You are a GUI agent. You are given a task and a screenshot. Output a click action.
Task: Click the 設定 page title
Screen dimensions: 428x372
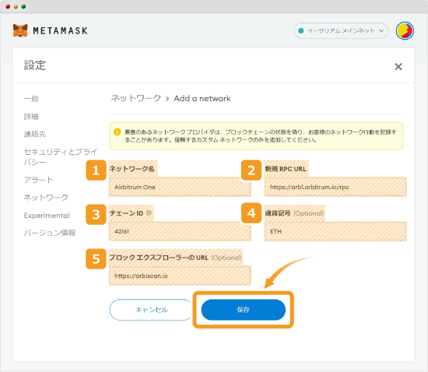35,65
